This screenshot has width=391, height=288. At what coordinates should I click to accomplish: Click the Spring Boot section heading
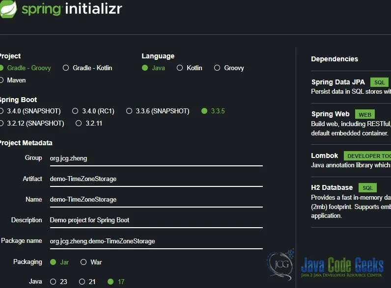tap(18, 100)
